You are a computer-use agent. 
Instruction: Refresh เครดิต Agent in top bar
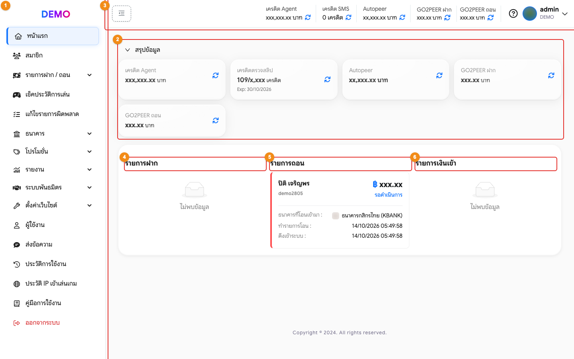(x=308, y=18)
